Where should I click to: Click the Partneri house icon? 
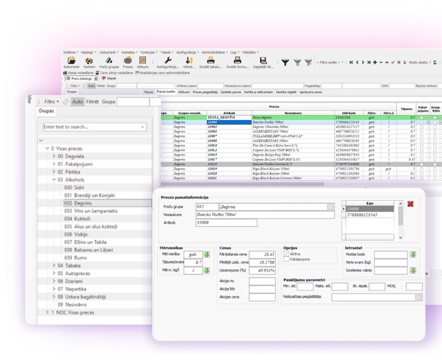point(89,61)
